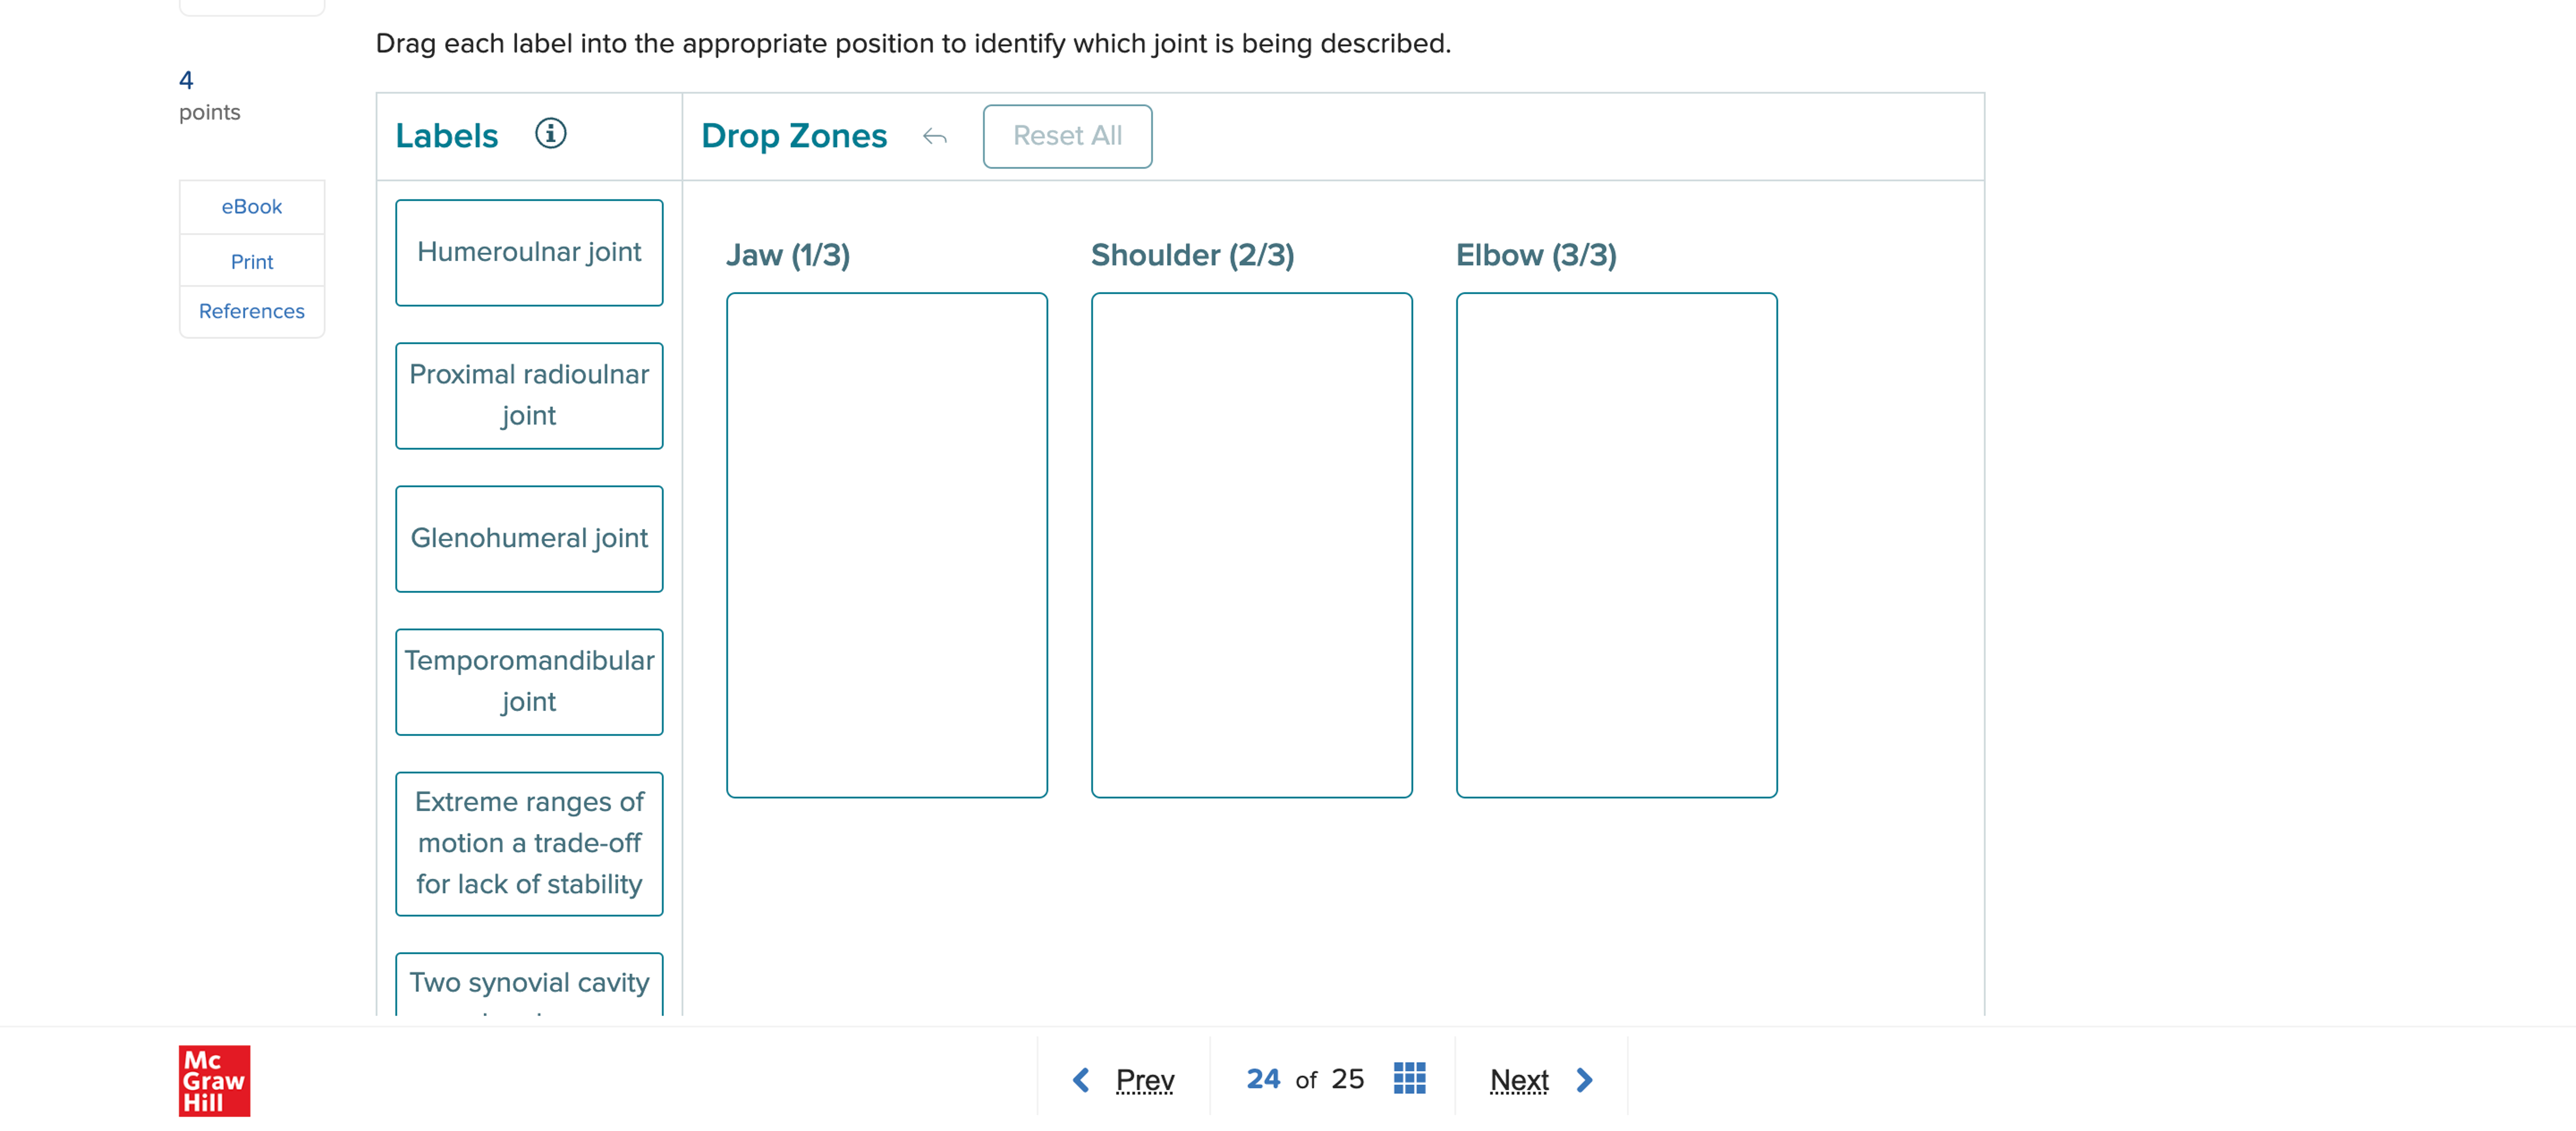Screen dimensions: 2576x1131
Task: Open the eBook link
Action: click(x=252, y=207)
